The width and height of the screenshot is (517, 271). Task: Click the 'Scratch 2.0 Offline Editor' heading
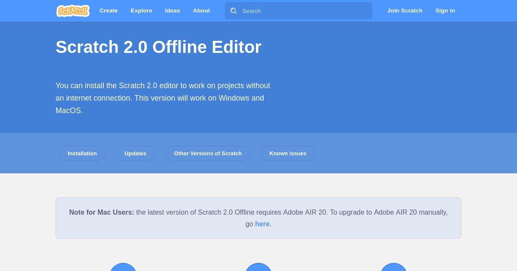pyautogui.click(x=159, y=47)
